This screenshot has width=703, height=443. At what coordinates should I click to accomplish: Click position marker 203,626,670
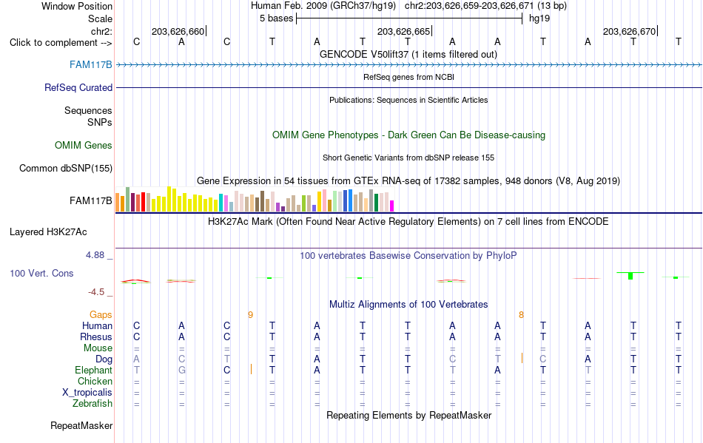coord(630,31)
